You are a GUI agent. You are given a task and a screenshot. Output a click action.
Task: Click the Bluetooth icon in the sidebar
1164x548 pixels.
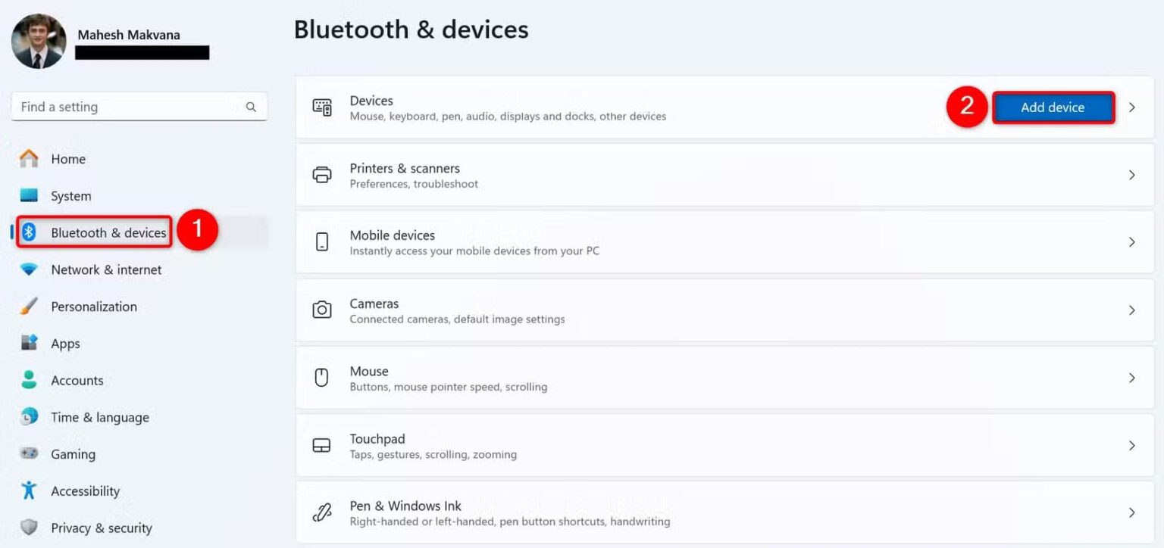pos(33,232)
